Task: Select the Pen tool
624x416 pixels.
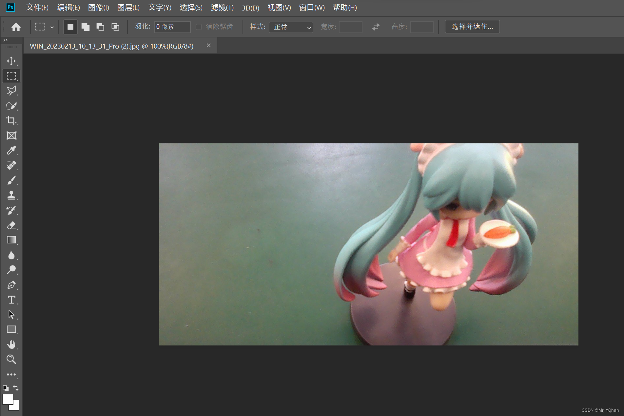Action: click(11, 285)
